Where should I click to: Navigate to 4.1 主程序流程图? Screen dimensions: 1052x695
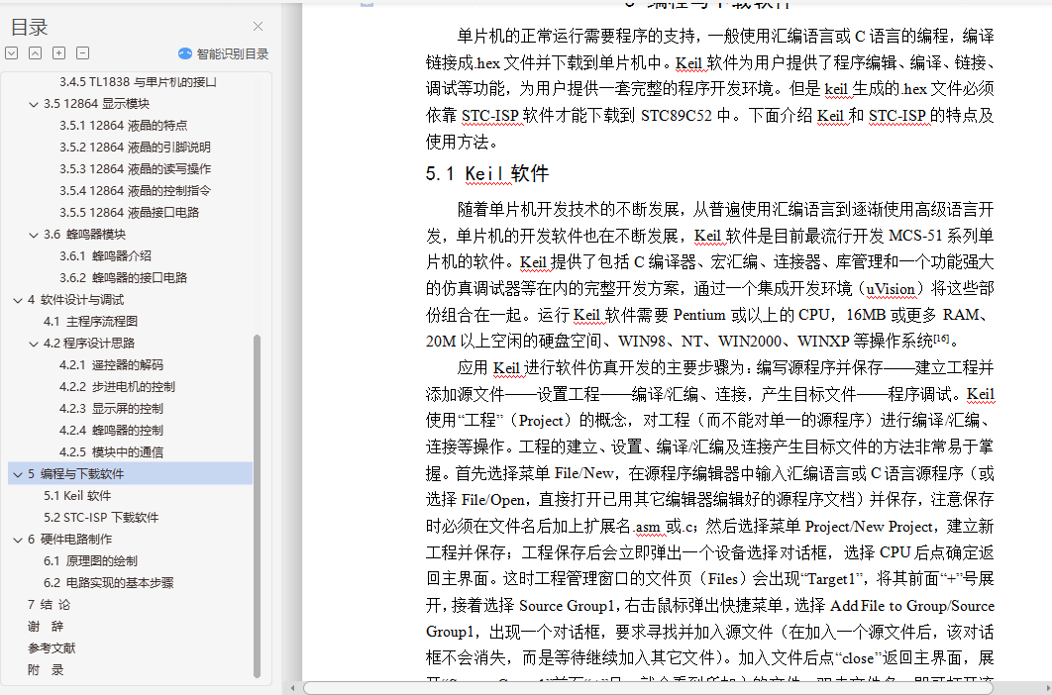click(90, 322)
